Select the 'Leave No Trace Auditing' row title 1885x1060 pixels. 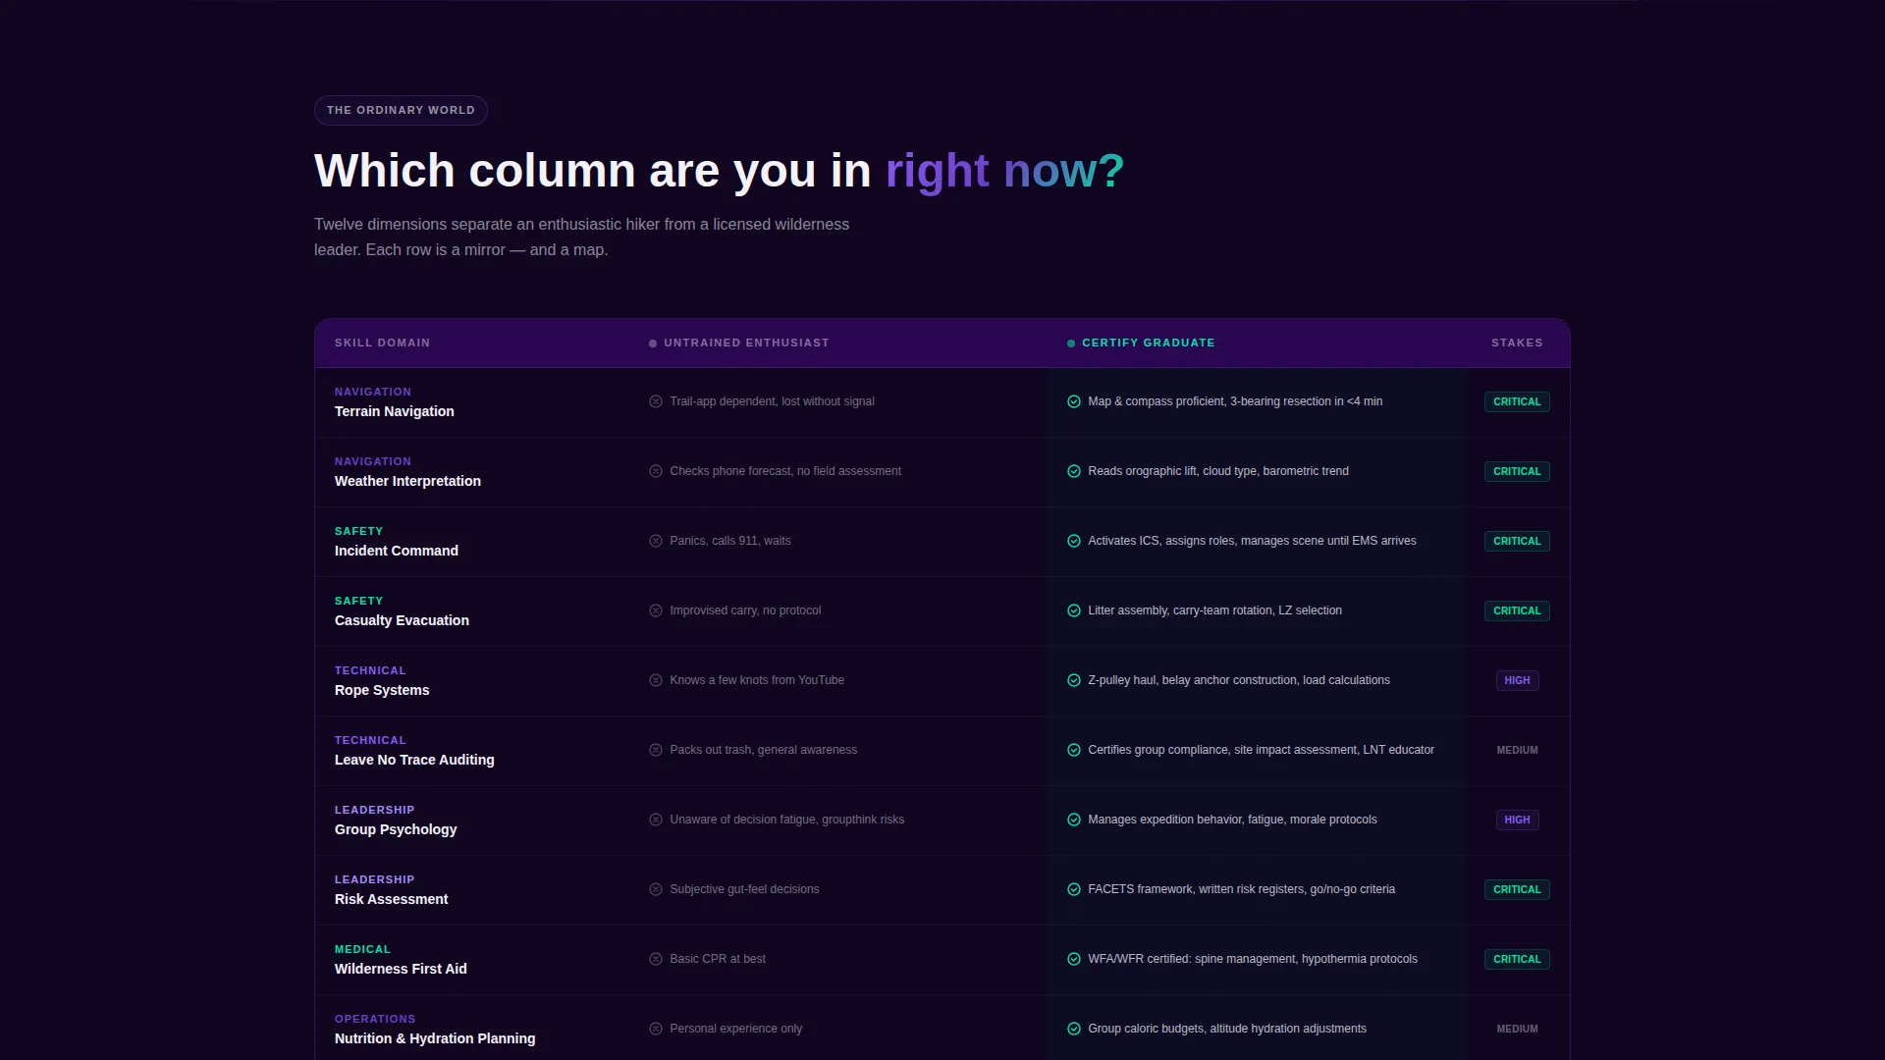click(x=414, y=760)
